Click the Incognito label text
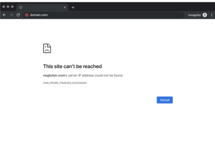 pyautogui.click(x=194, y=15)
